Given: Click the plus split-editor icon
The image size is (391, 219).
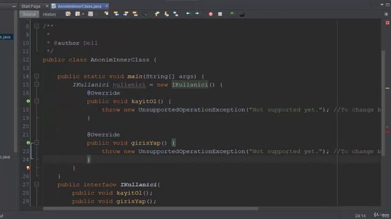Looking at the screenshot, I should click(386, 14).
